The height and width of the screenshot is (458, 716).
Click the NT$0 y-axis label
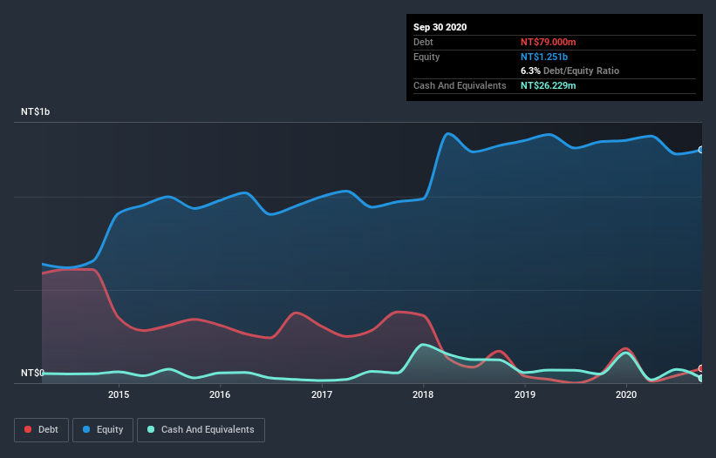tap(32, 373)
